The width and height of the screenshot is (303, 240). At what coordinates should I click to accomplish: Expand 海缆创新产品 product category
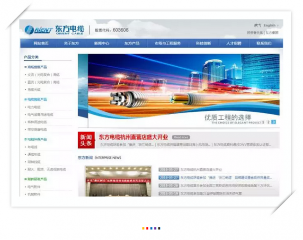[x=37, y=67]
